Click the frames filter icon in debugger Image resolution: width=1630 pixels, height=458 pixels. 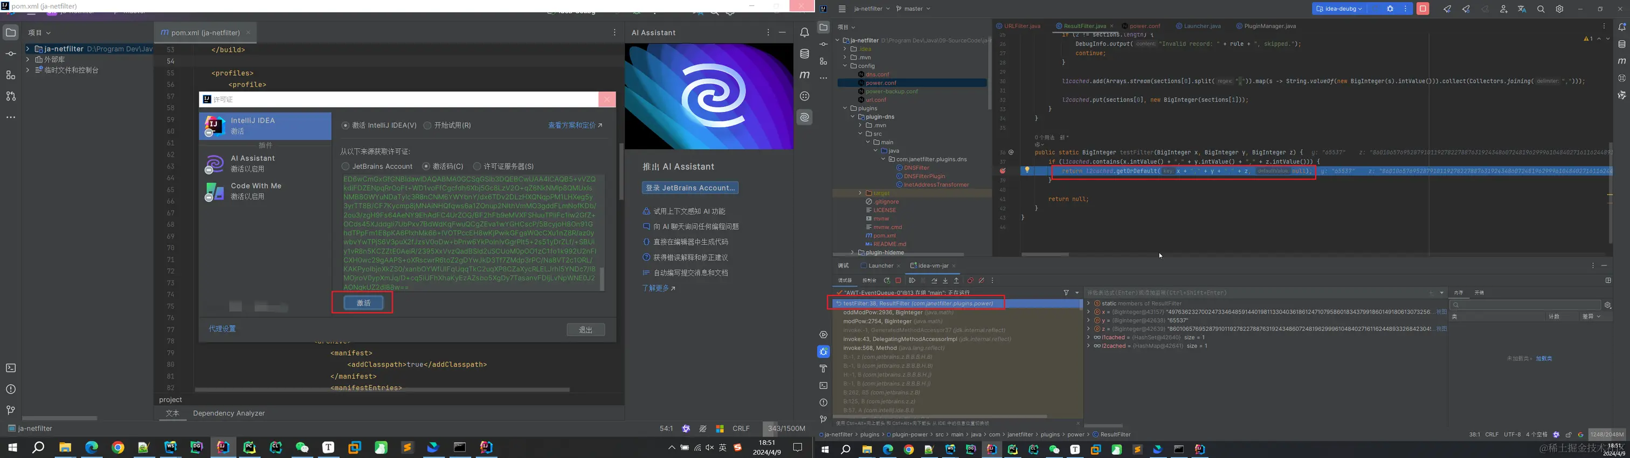[1066, 292]
